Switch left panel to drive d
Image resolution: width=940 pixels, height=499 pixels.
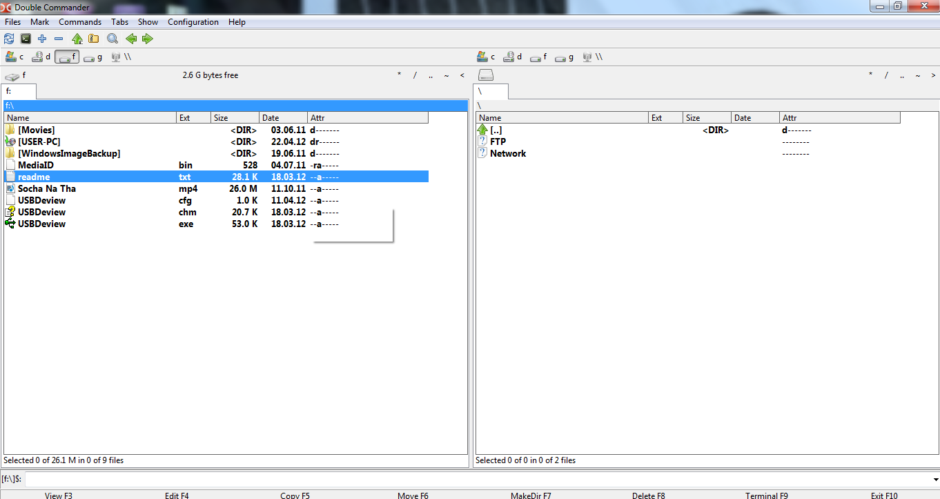click(41, 57)
